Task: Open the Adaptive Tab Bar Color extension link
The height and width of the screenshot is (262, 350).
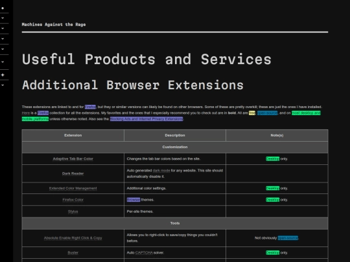Action: pyautogui.click(x=73, y=159)
